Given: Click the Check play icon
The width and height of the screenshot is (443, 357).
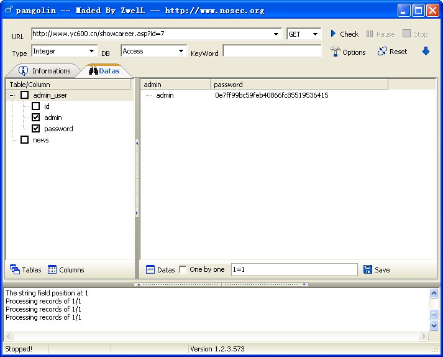Looking at the screenshot, I should (x=333, y=34).
